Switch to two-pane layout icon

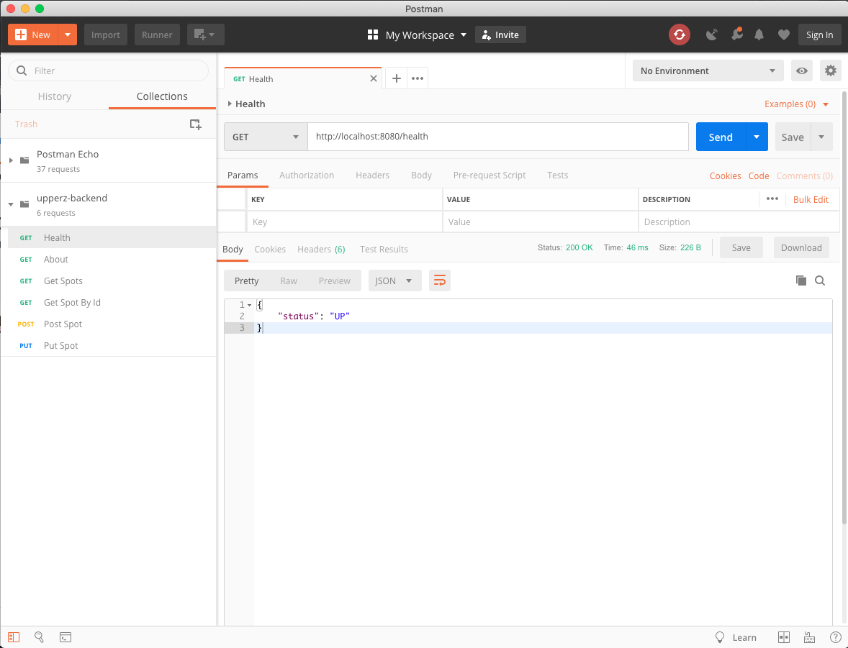pos(784,637)
